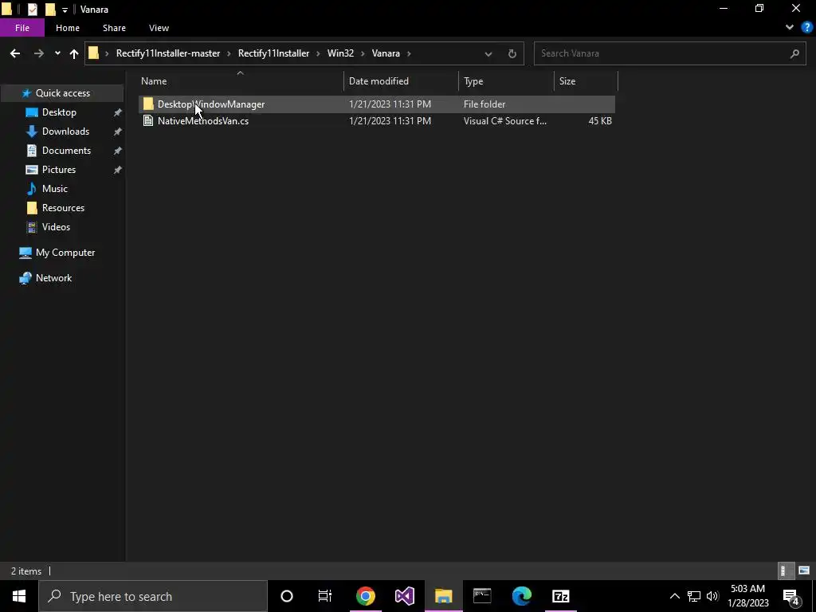The height and width of the screenshot is (612, 816).
Task: Click the 45 KB size cell
Action: pyautogui.click(x=600, y=121)
